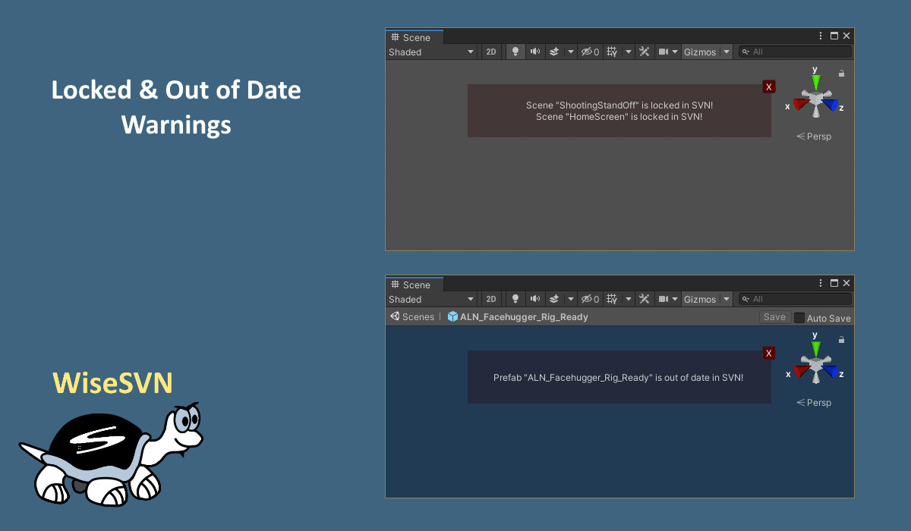
Task: Select the Scene tab in the upper window
Action: point(415,37)
